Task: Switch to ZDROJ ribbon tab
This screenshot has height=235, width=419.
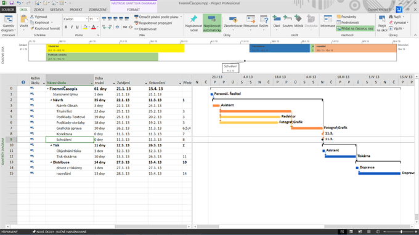Action: [x=39, y=10]
